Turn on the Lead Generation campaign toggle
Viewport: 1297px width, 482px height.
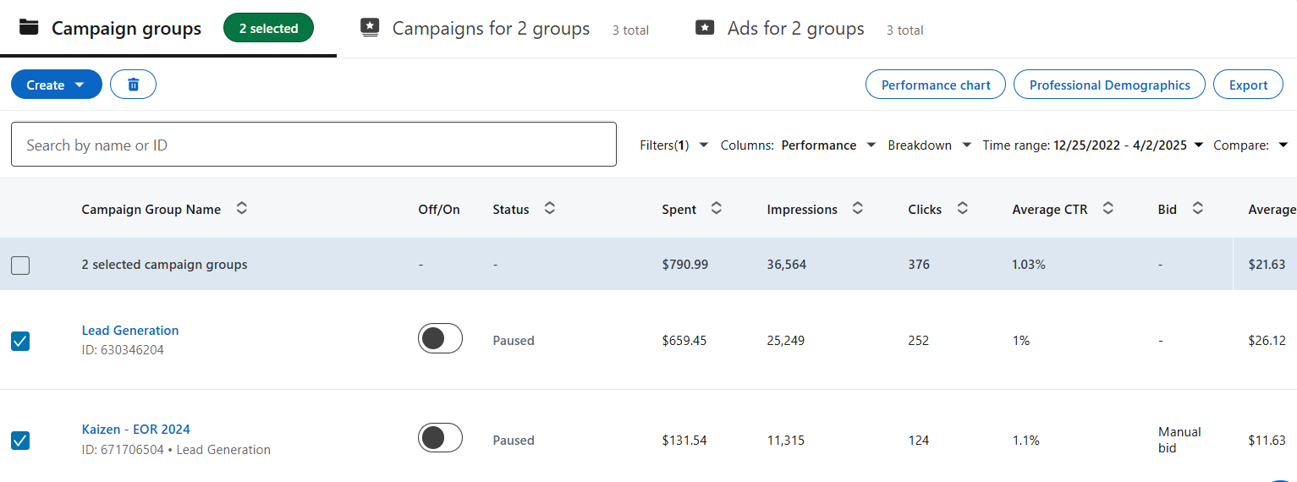click(x=440, y=338)
